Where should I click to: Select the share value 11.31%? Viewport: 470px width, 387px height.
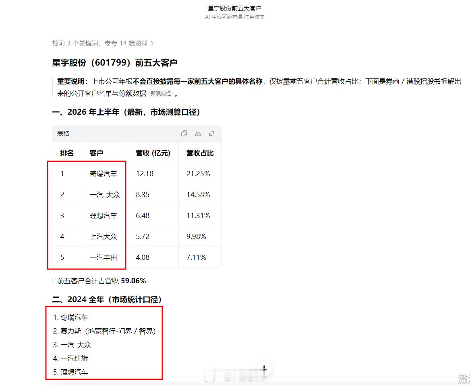pyautogui.click(x=198, y=216)
